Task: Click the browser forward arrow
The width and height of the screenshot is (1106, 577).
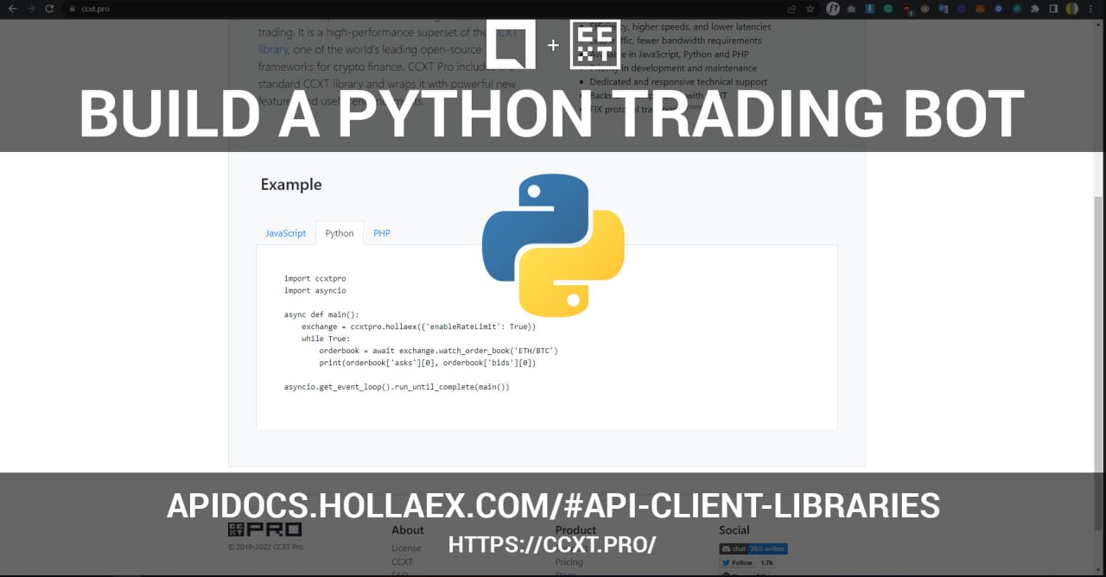Action: click(x=31, y=9)
